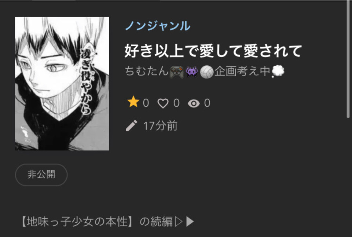Click the heart likes icon
This screenshot has width=352, height=237.
coord(163,103)
